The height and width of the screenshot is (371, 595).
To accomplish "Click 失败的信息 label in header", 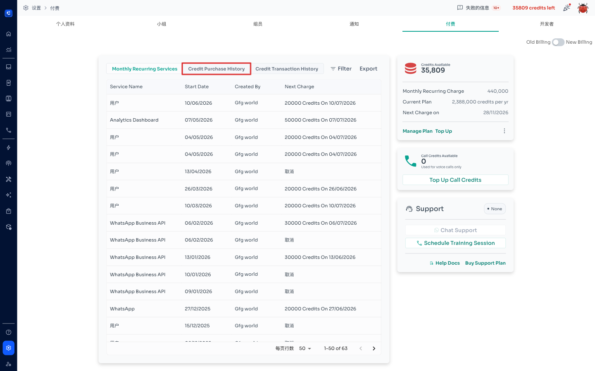I will (477, 8).
